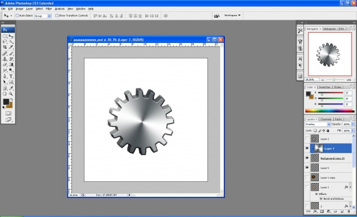The image size is (357, 217).
Task: Open status bar info flyout arrow
Action: point(129,195)
